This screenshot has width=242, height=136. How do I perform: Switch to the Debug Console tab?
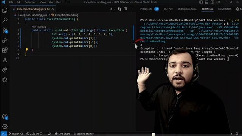tap(187, 9)
